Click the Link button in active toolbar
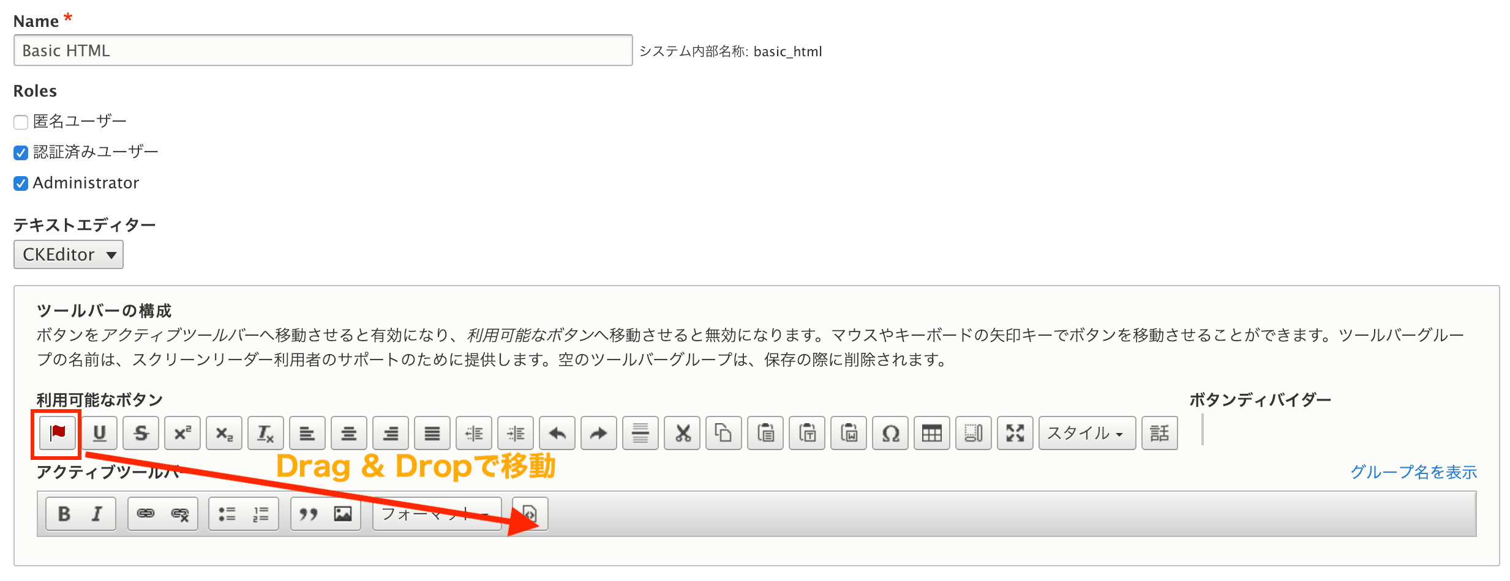1510x581 pixels. [x=146, y=514]
